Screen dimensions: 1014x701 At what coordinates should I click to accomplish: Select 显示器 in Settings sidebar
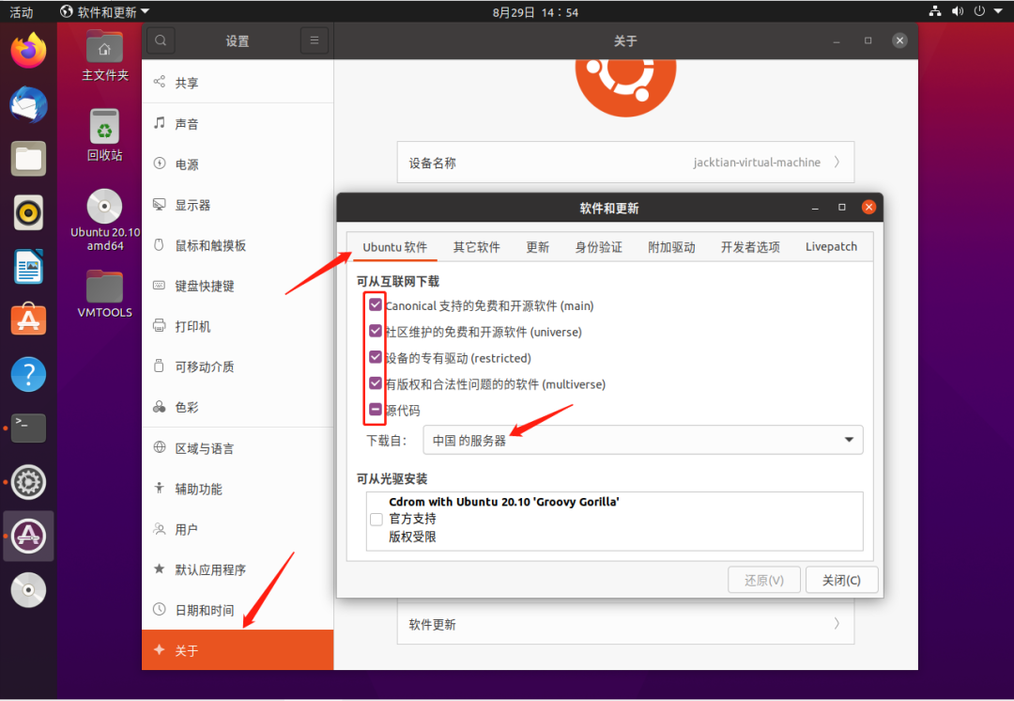[238, 205]
